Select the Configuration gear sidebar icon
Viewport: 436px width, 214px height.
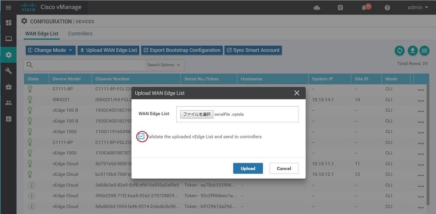(9, 55)
